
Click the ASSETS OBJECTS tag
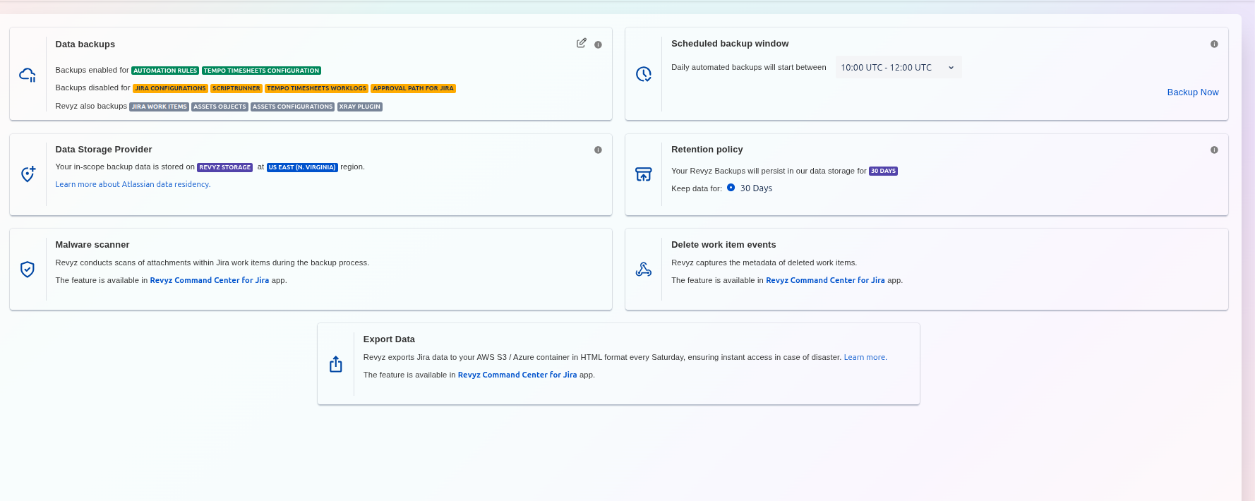(x=220, y=107)
